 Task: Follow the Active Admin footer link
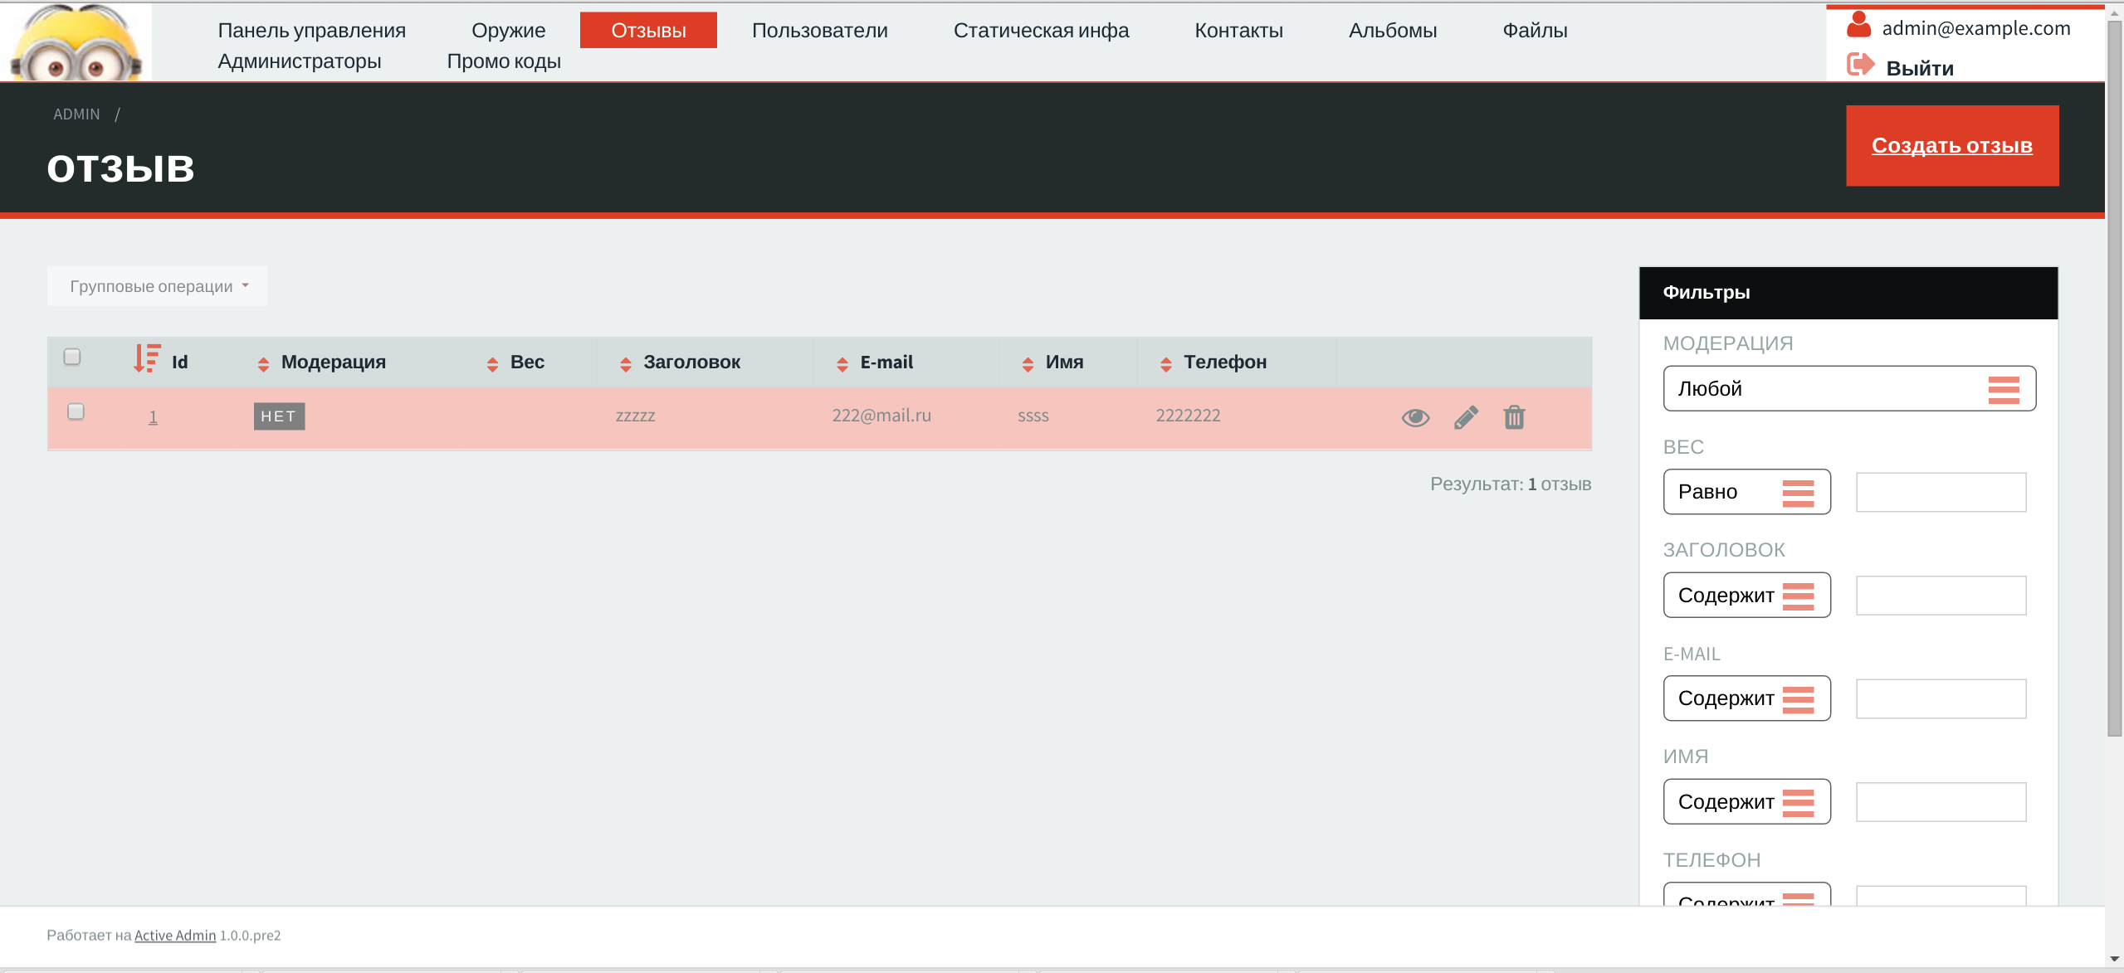point(174,935)
